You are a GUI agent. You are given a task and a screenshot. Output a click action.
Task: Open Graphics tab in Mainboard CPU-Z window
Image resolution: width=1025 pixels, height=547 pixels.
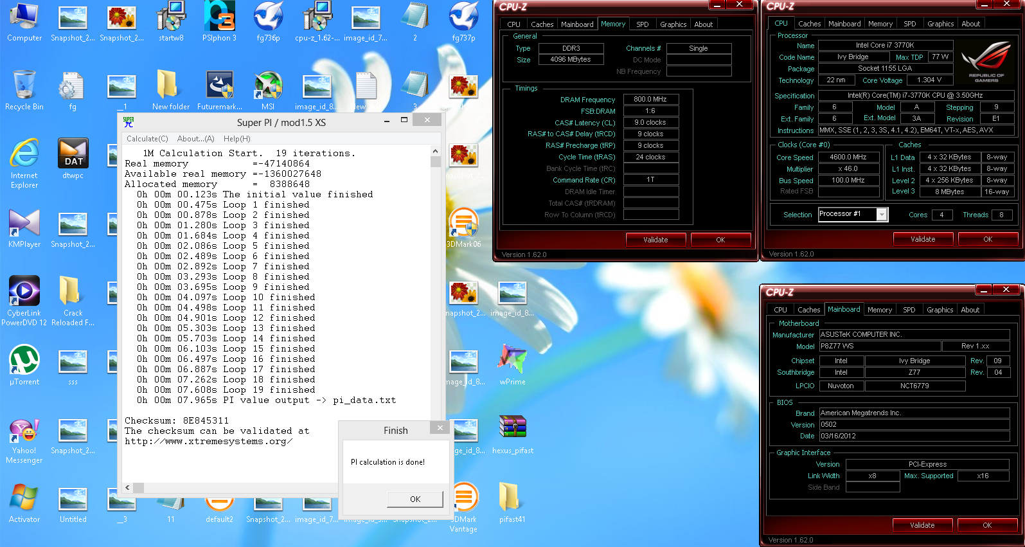[x=940, y=310]
